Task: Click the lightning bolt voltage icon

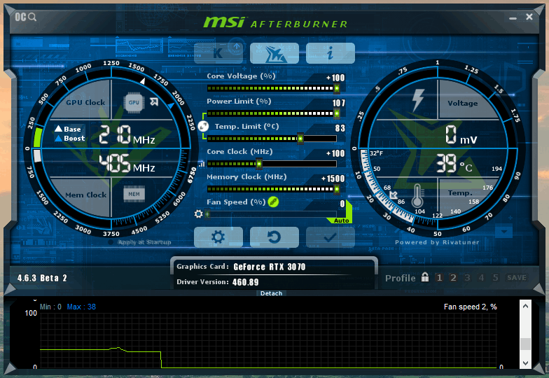Action: point(417,100)
